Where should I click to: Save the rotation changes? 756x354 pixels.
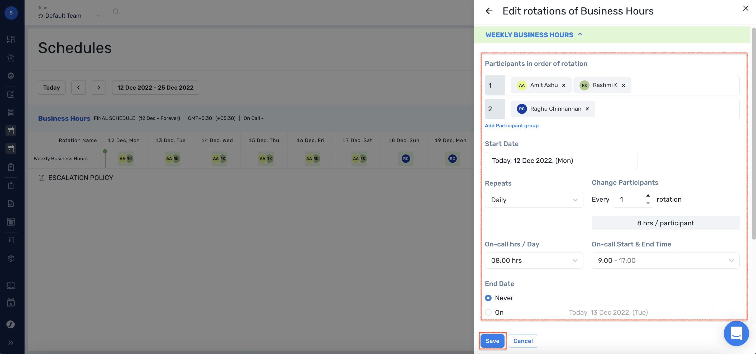pos(492,341)
